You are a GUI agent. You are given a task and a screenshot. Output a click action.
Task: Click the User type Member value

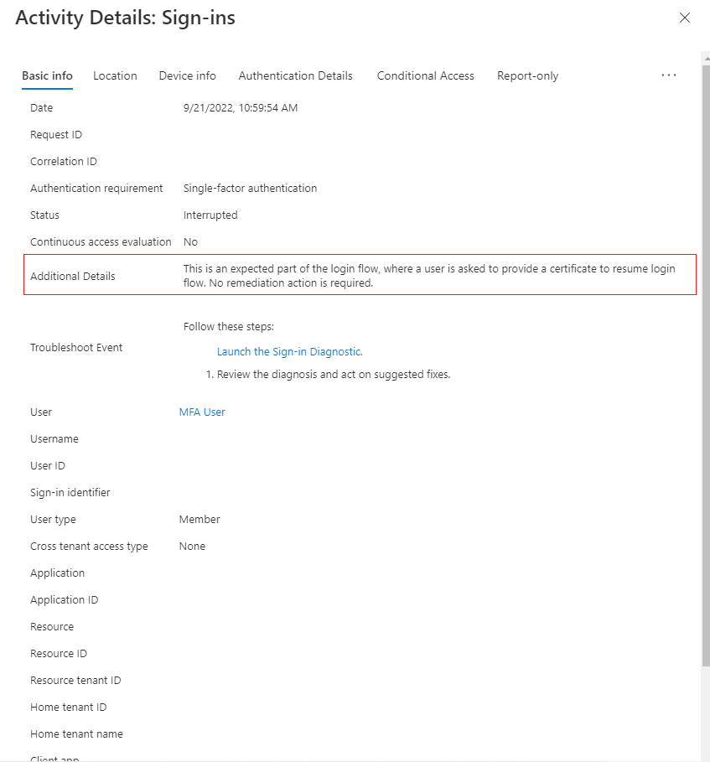click(199, 519)
